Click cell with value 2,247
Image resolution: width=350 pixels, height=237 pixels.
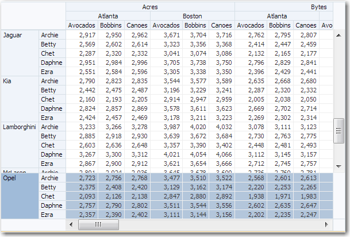coord(306,215)
